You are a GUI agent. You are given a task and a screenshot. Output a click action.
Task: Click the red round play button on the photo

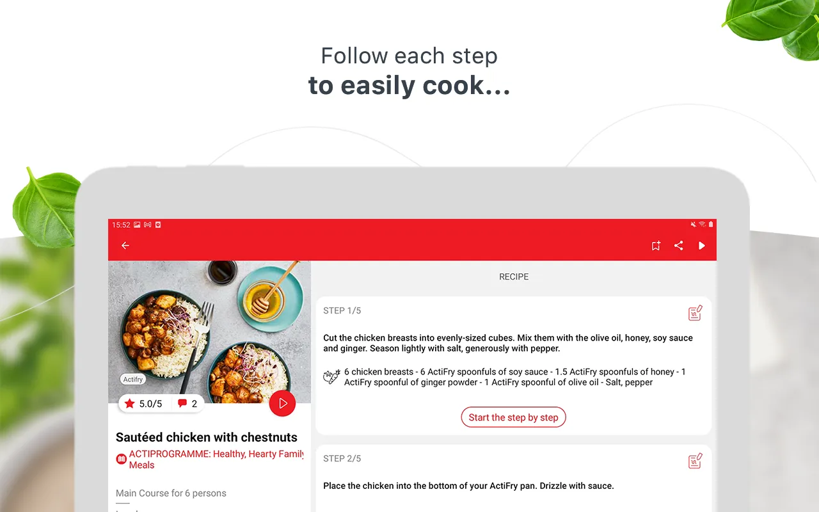click(x=282, y=403)
